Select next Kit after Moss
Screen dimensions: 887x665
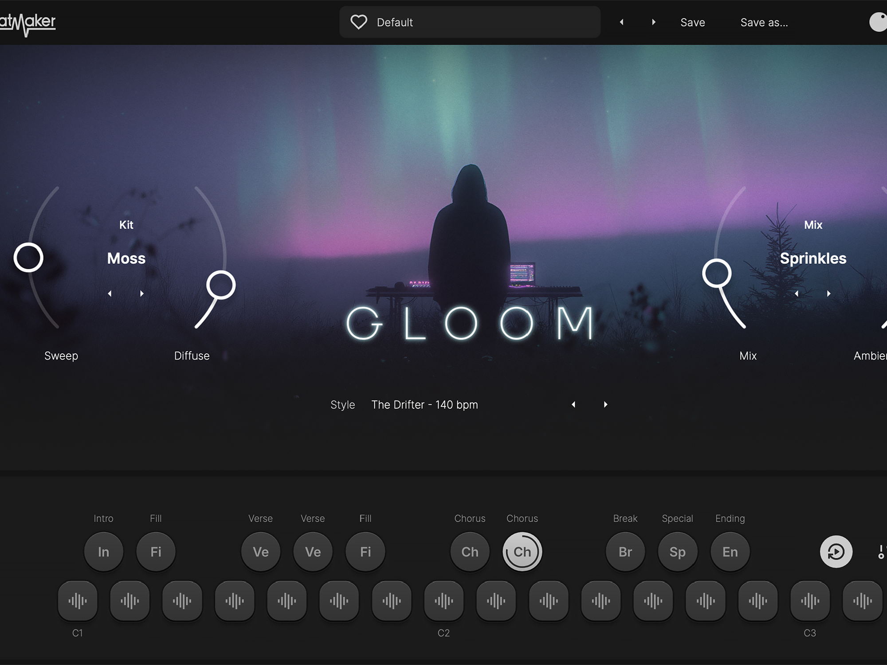[142, 293]
